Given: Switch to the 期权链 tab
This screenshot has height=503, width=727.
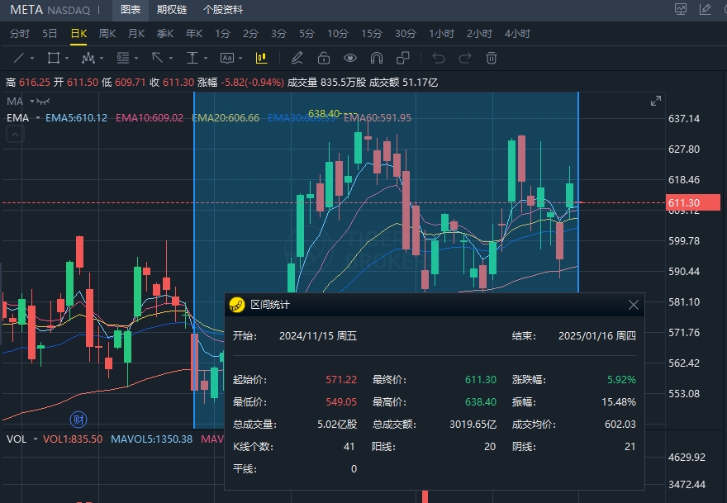Looking at the screenshot, I should 172,10.
